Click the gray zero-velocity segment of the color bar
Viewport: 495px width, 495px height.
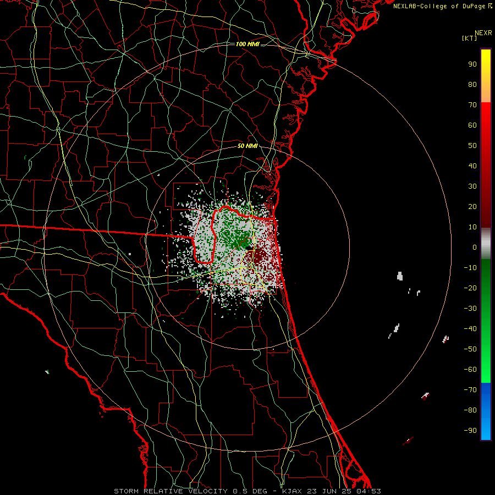(486, 244)
